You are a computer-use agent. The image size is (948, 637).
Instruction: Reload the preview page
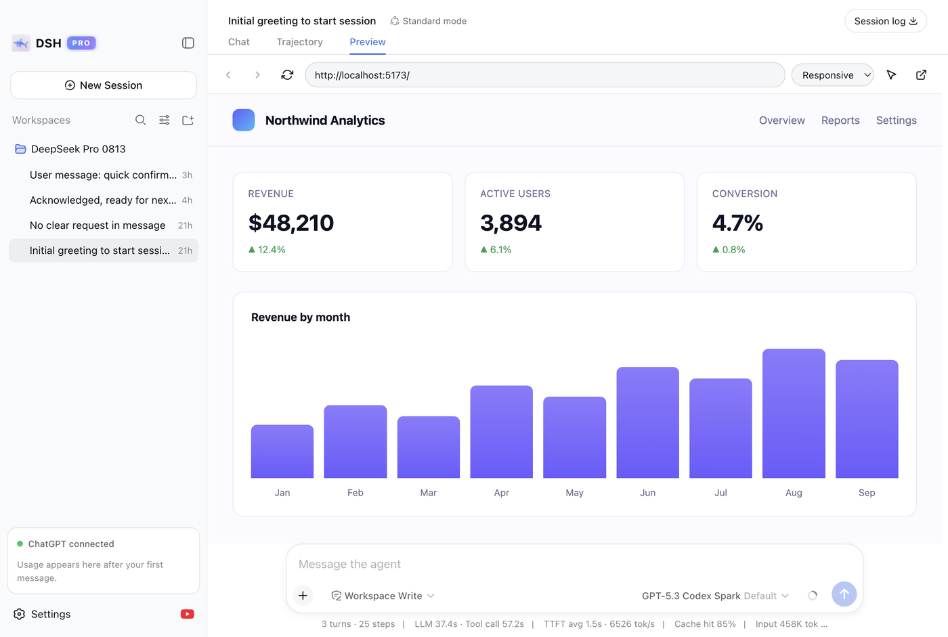pyautogui.click(x=287, y=75)
